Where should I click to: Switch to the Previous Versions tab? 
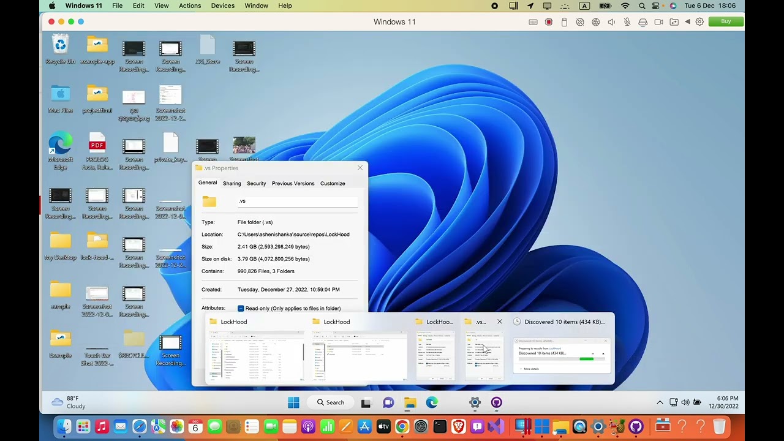(x=293, y=183)
